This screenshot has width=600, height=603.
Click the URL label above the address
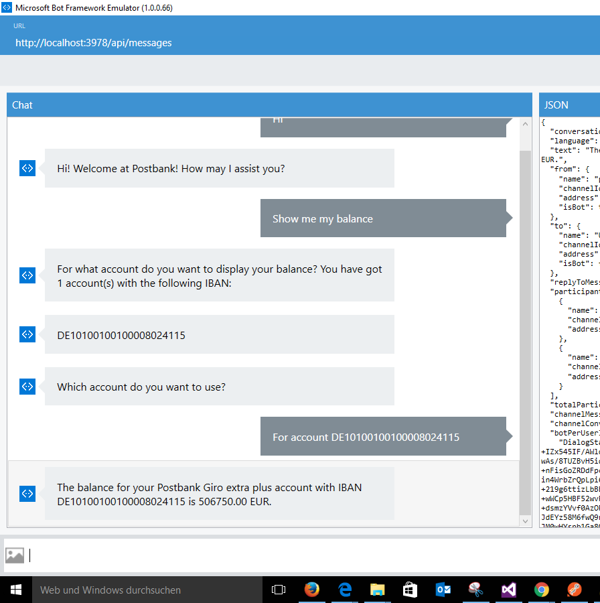(19, 25)
